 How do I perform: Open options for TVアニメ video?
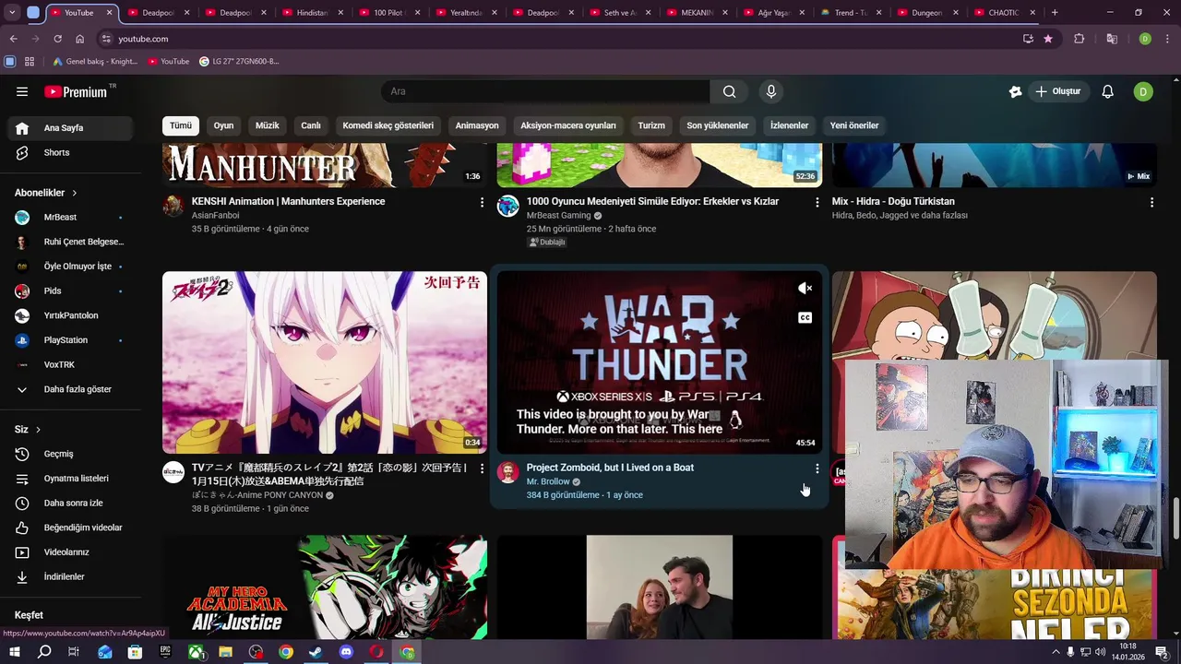click(x=482, y=468)
